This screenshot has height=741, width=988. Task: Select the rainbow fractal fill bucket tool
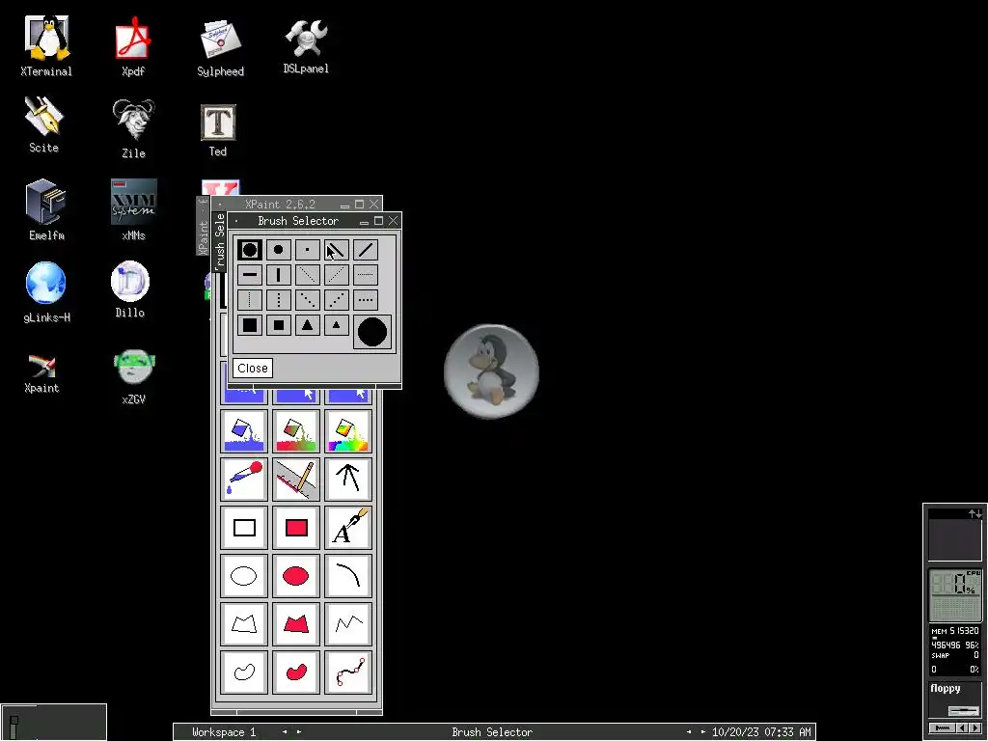point(348,431)
